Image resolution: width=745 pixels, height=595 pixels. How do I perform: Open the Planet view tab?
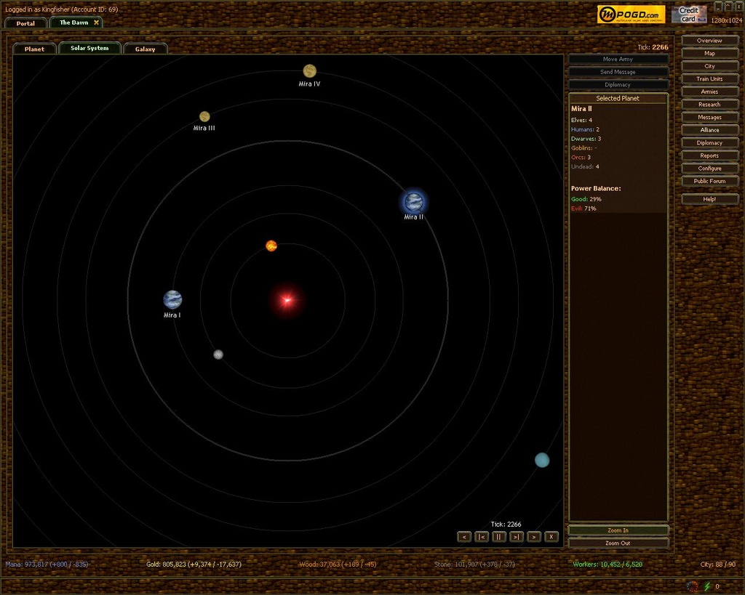point(34,49)
